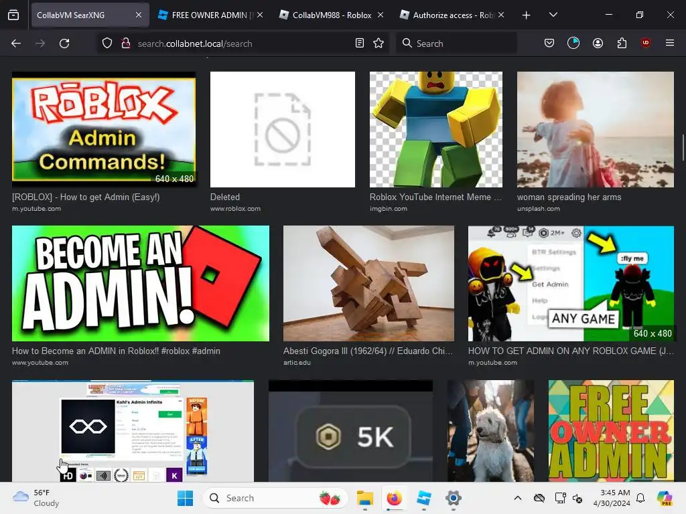The image size is (686, 514).
Task: Open File Explorer from the taskbar
Action: point(365,498)
